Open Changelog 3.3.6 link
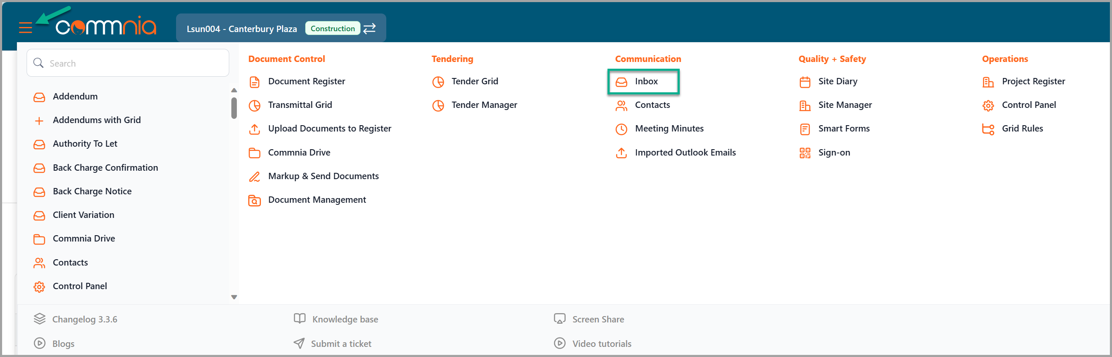 84,319
